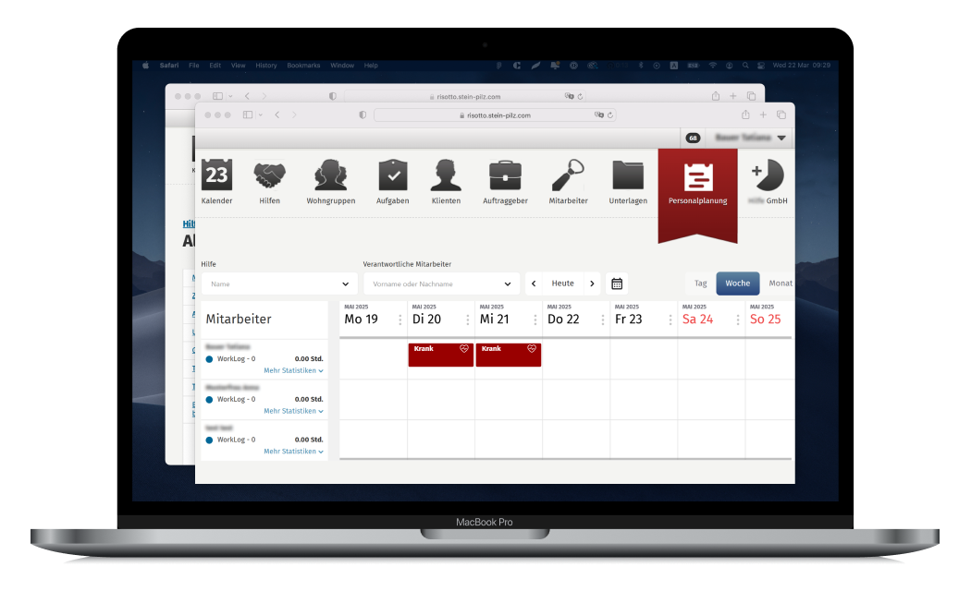Go to Wohngruppen module
971x591 pixels.
tap(330, 175)
